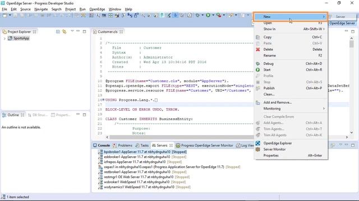The image size is (359, 201).
Task: Expand the Monitoring submenu
Action: click(x=291, y=109)
